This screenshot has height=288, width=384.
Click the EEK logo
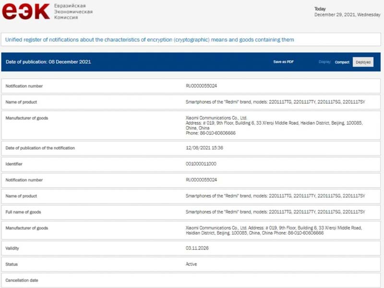point(26,11)
